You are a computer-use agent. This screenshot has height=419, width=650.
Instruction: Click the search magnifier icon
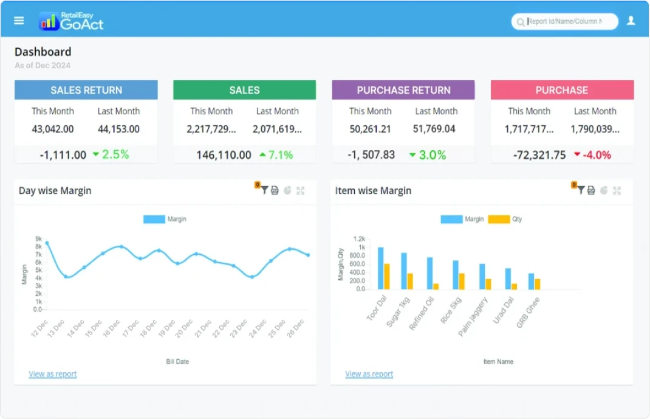click(x=521, y=21)
